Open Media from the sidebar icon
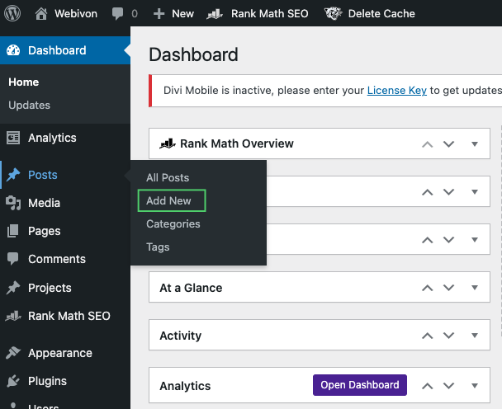Viewport: 502px width, 409px height. coord(13,203)
